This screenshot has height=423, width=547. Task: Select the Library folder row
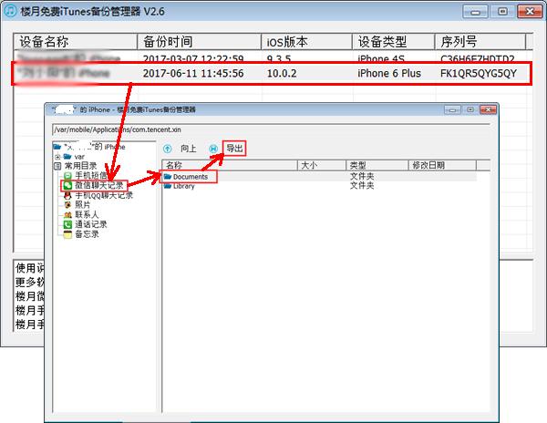coord(319,186)
